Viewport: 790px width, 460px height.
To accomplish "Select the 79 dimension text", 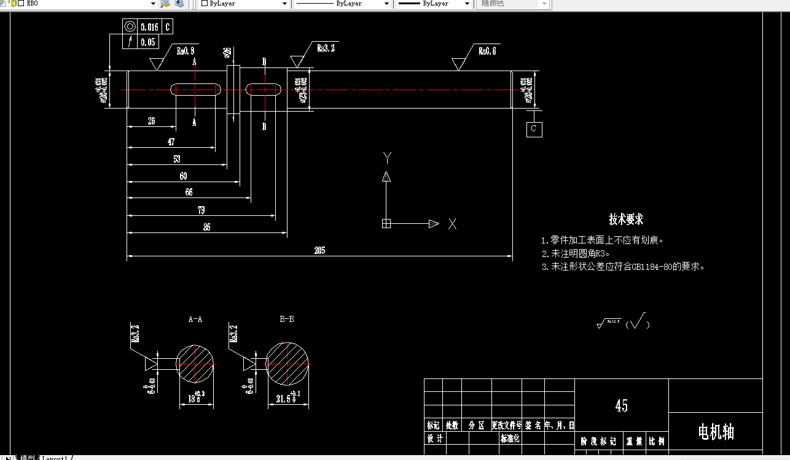I will pyautogui.click(x=201, y=210).
